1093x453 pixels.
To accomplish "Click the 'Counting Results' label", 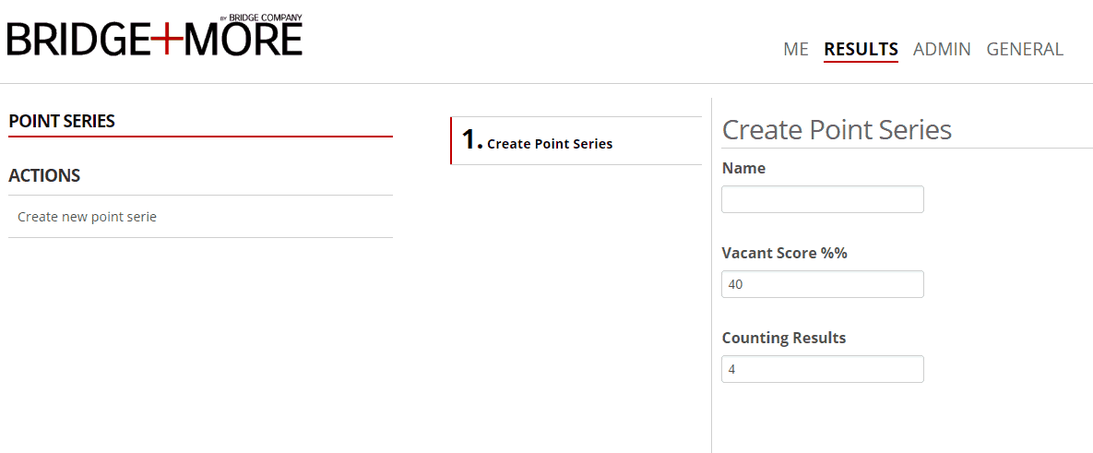I will point(783,338).
